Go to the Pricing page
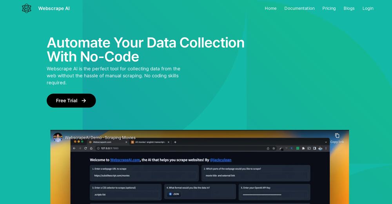This screenshot has height=204, width=392. pos(329,8)
